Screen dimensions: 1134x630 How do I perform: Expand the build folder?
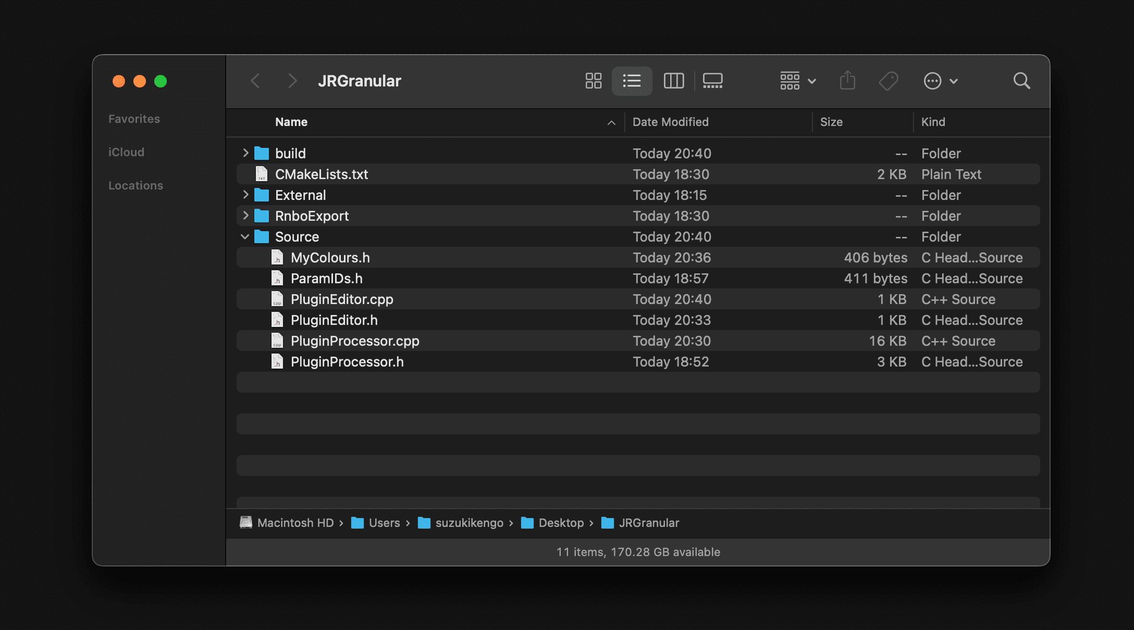tap(245, 153)
